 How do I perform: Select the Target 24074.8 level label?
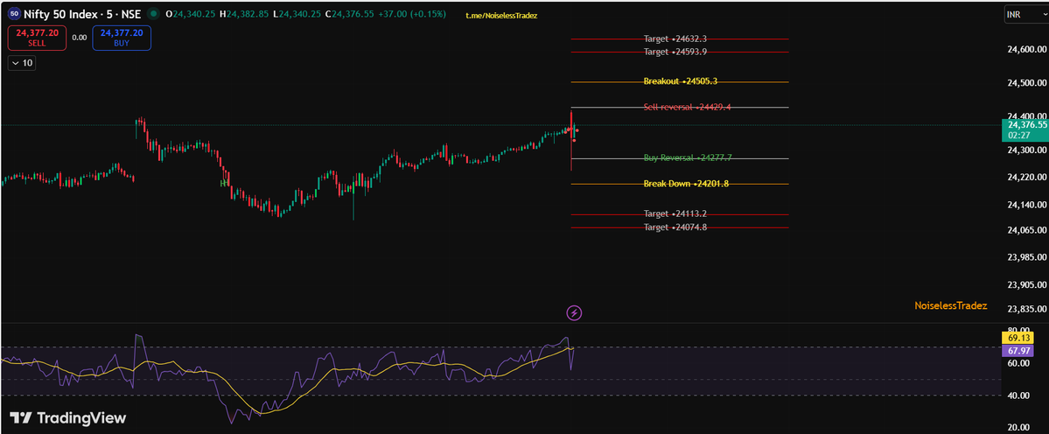675,227
